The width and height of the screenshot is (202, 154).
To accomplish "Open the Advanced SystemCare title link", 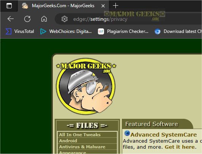I will (x=164, y=135).
